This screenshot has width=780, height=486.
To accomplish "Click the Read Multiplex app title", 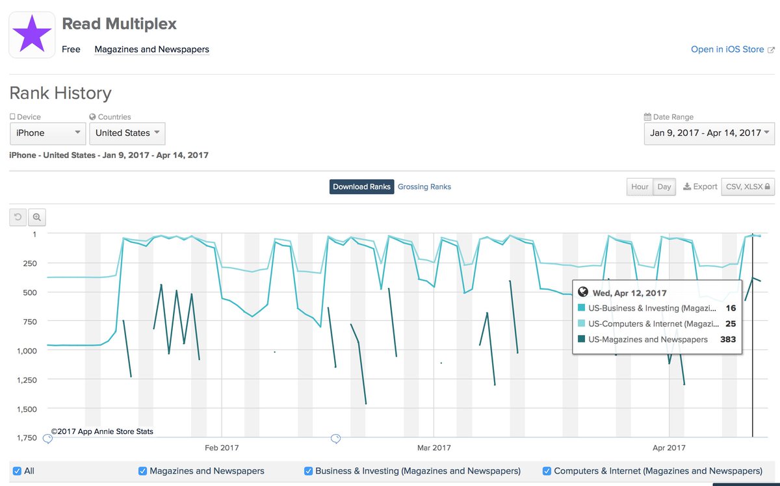I will tap(119, 24).
